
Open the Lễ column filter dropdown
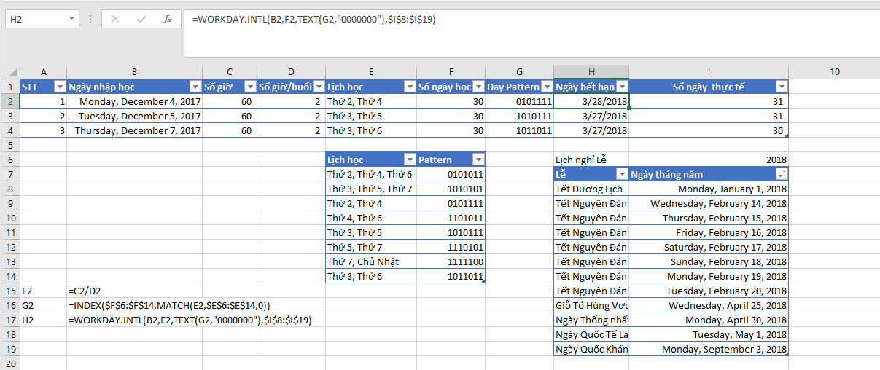621,175
